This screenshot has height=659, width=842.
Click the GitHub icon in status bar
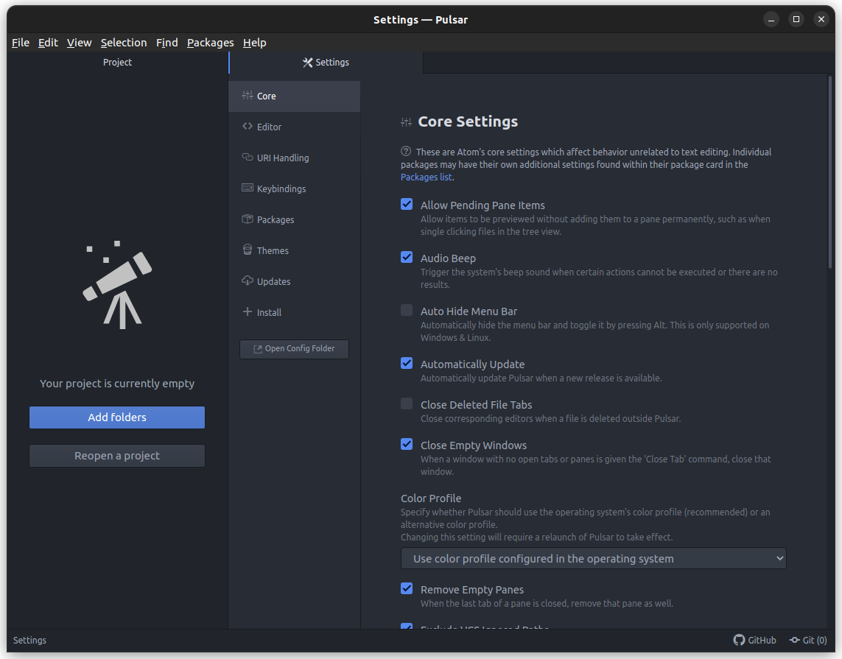(743, 640)
